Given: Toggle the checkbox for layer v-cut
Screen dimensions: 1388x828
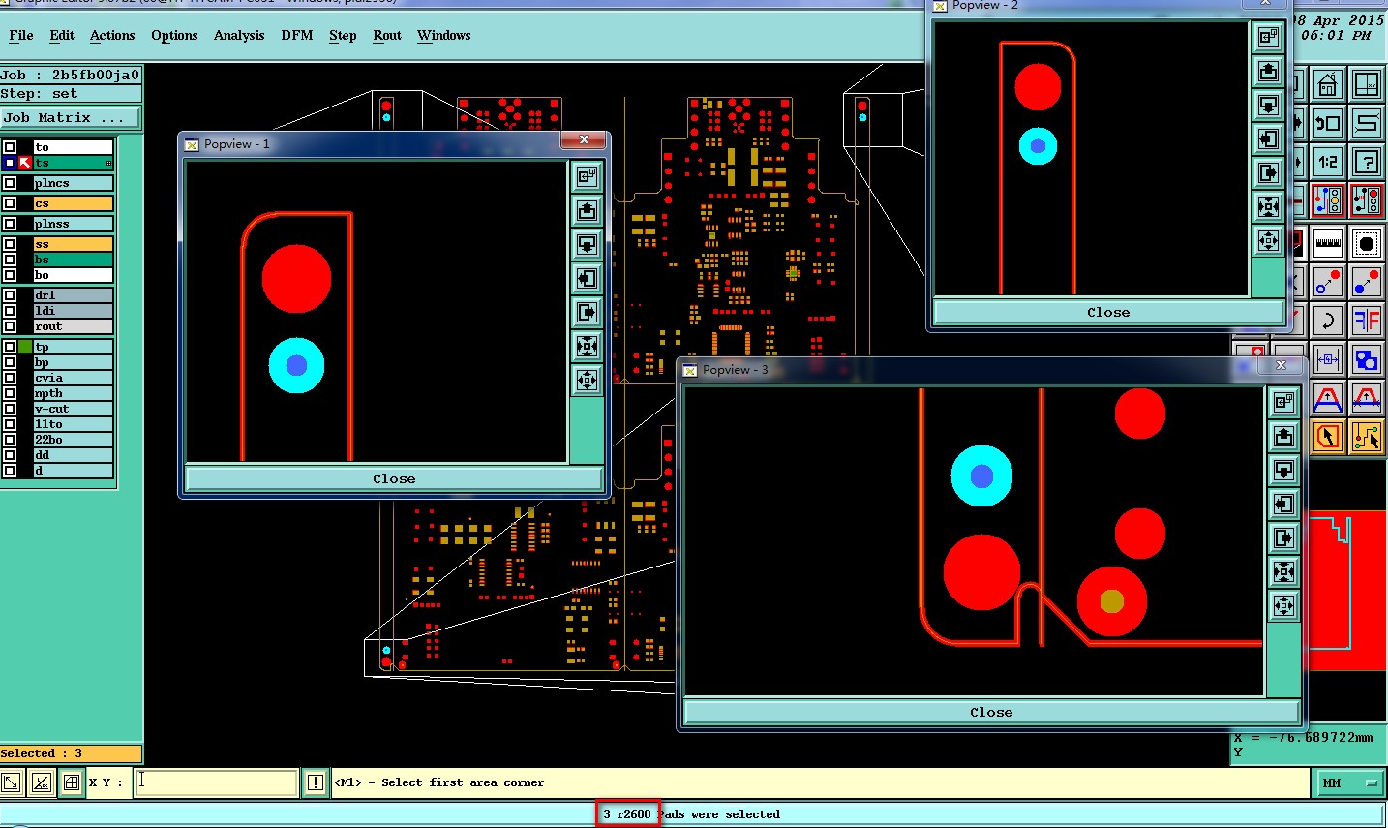Looking at the screenshot, I should 10,409.
